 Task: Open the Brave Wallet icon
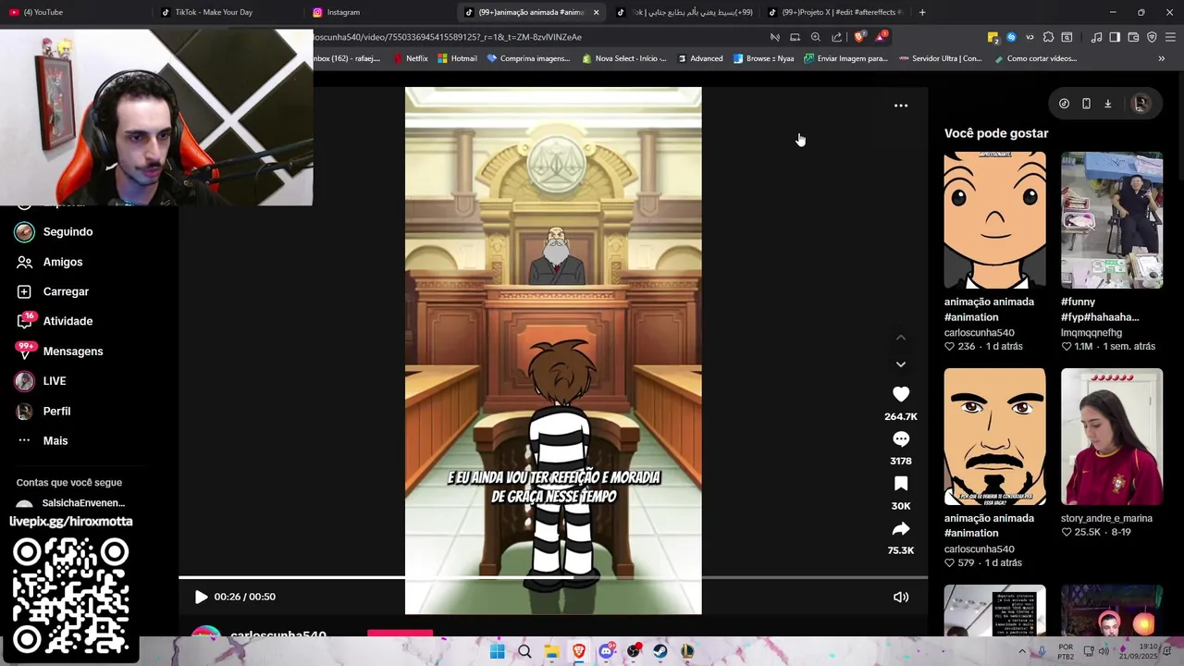pos(1133,37)
